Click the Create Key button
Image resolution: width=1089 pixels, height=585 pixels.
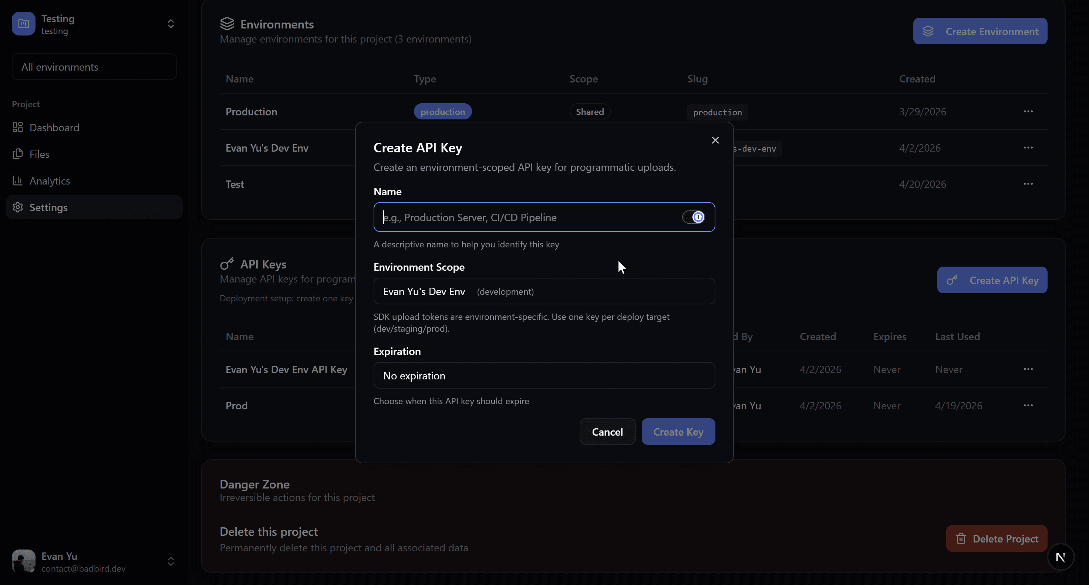coord(678,432)
